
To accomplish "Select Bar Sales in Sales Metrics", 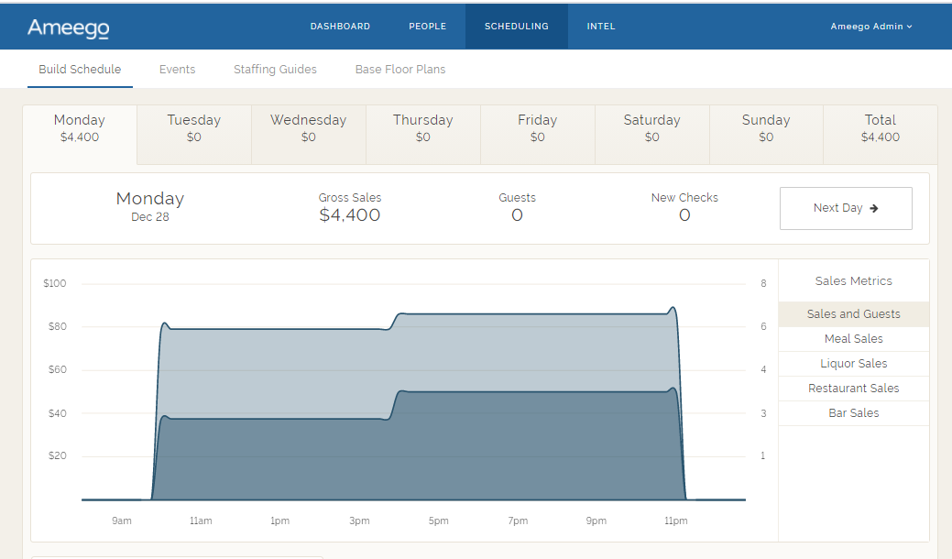I will click(853, 413).
